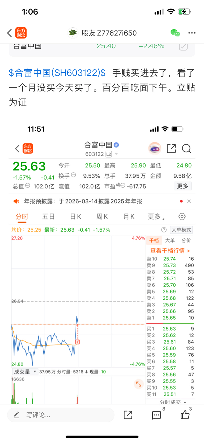204x442 pixels.
Task: Tap the 1:06 clock in status bar
Action: 30,12
